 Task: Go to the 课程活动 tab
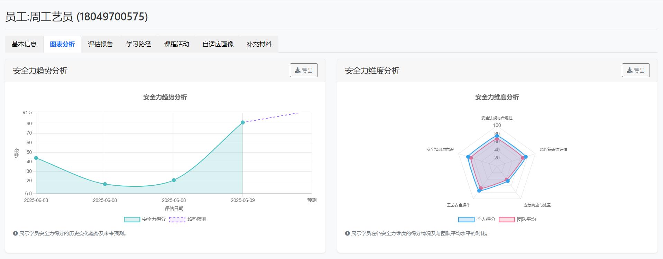[x=177, y=44]
